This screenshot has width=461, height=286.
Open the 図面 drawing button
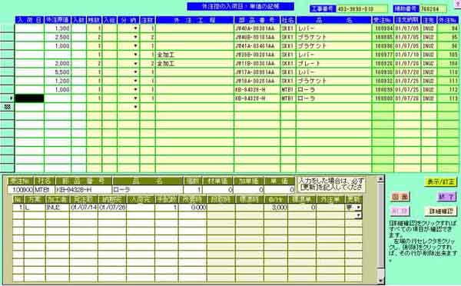click(400, 197)
